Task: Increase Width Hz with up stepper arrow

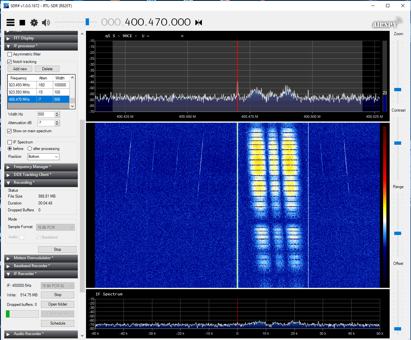Action: (x=57, y=113)
